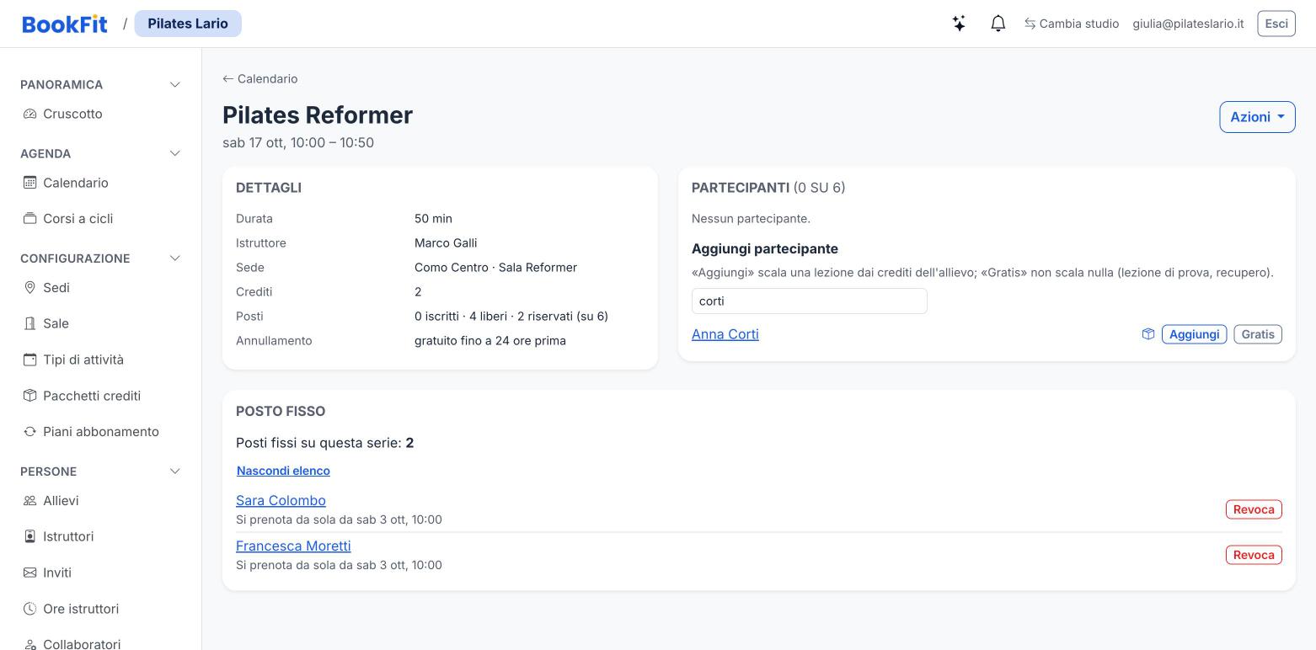Open Corsi a cicli in sidebar
Viewport: 1316px width, 650px height.
click(78, 219)
